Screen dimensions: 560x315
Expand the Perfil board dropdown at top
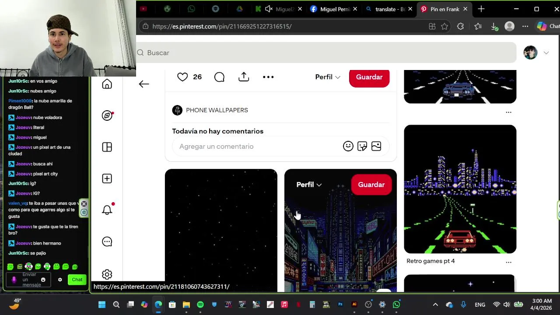click(328, 77)
